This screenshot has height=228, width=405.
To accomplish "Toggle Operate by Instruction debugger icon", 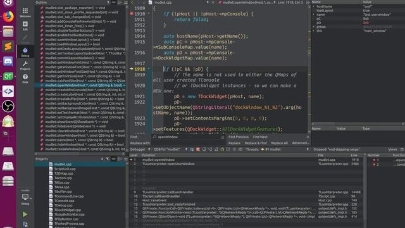I will pos(228,149).
